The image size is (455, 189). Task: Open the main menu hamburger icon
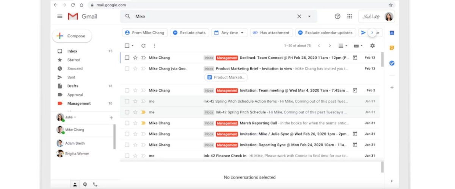60,16
